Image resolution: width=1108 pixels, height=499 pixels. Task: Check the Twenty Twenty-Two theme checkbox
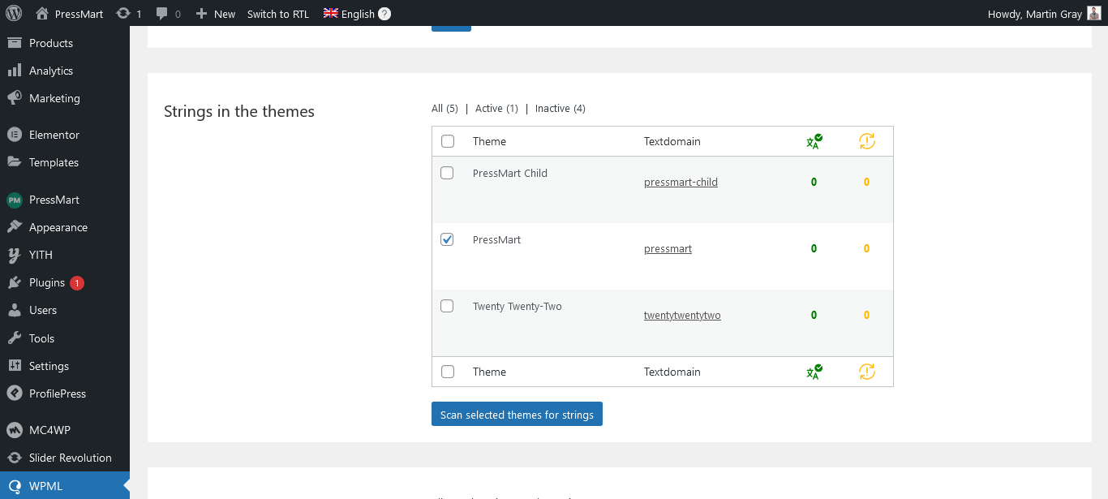click(447, 306)
